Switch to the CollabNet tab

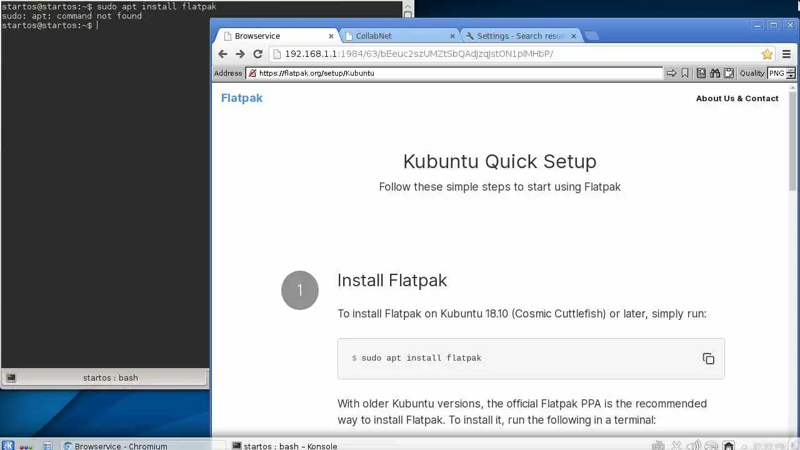[400, 36]
